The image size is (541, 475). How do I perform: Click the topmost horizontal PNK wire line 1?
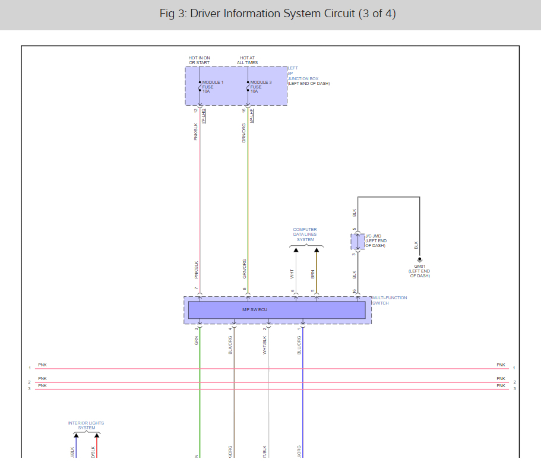click(x=272, y=368)
